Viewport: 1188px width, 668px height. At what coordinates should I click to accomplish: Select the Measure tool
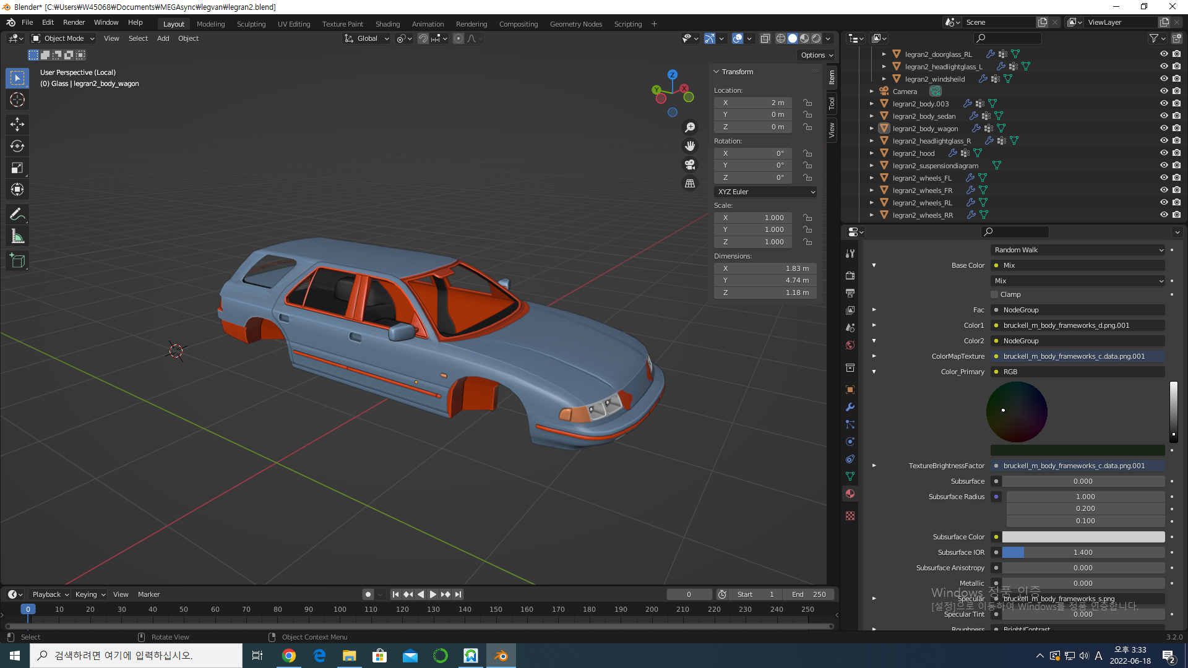17,236
